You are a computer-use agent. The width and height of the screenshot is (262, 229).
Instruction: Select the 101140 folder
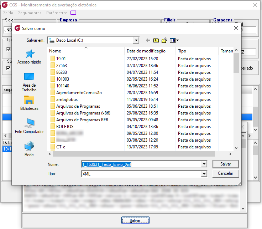(x=60, y=86)
